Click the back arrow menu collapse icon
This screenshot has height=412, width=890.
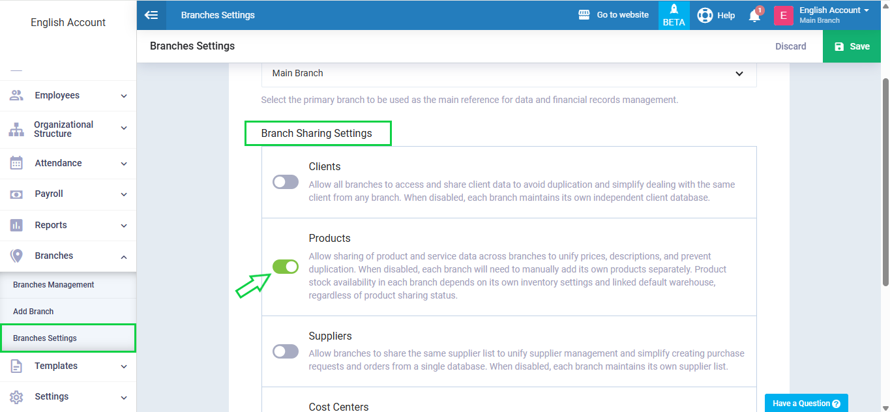[151, 15]
